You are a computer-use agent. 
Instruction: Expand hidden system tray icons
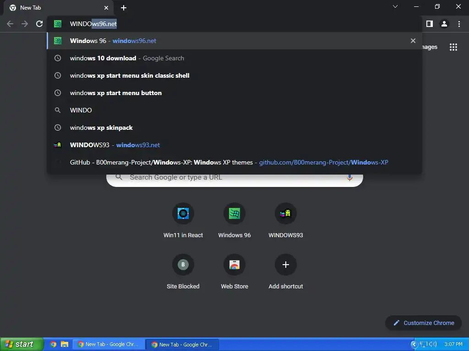[x=414, y=345]
